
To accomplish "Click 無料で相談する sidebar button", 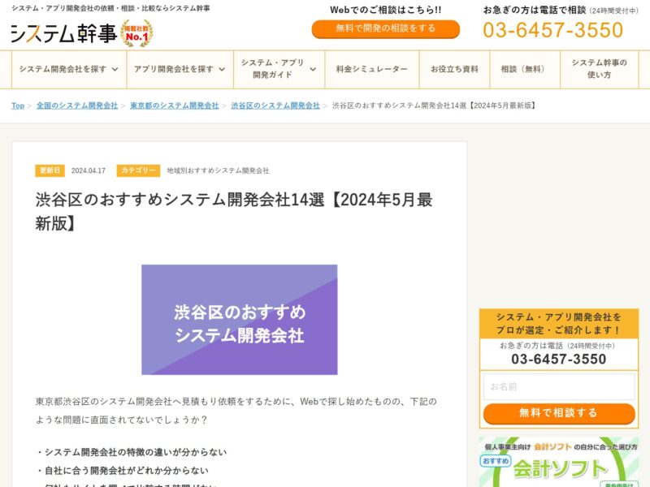I will (x=559, y=413).
